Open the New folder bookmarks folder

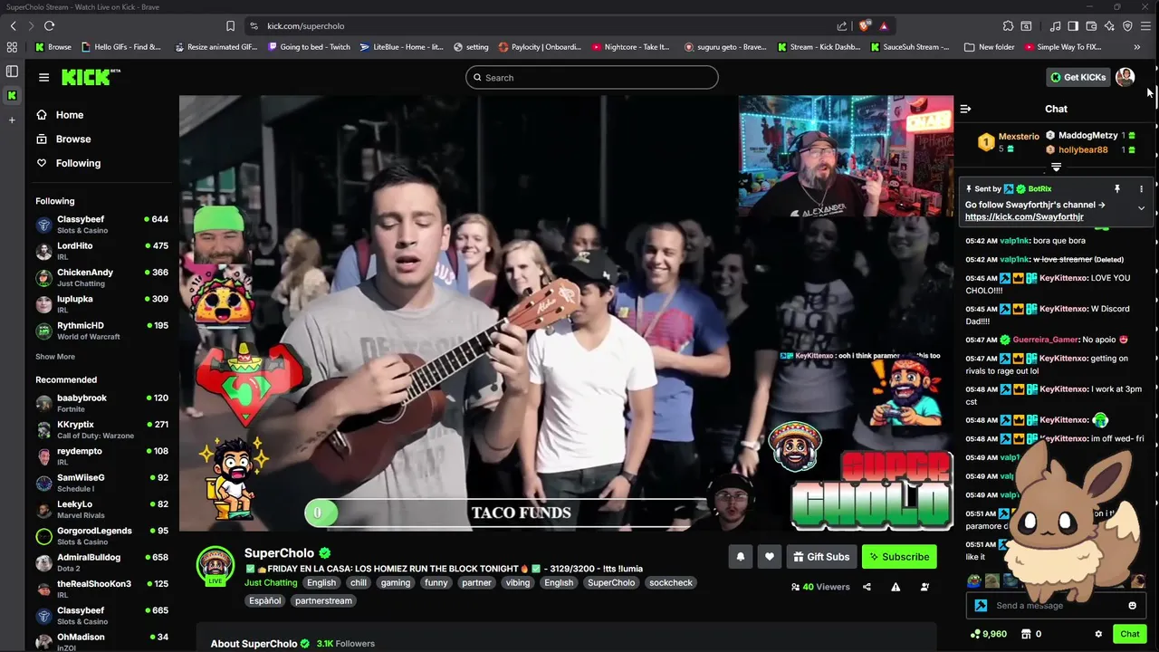click(990, 46)
